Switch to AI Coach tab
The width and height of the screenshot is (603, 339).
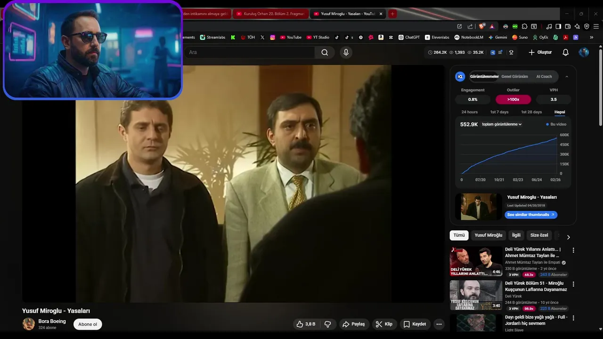tap(544, 76)
